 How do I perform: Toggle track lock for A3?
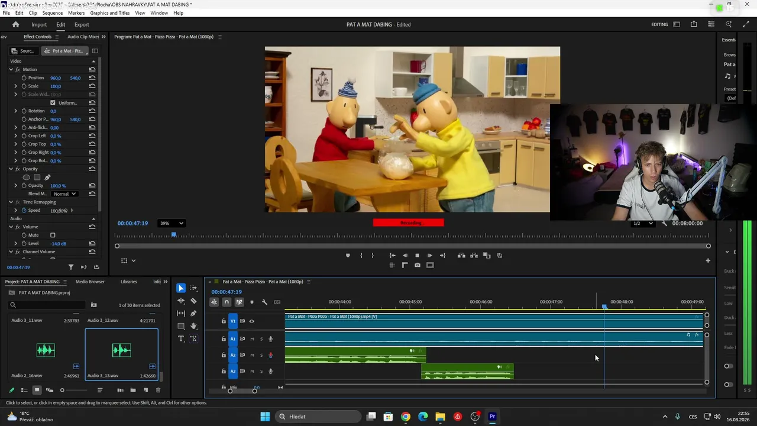[224, 371]
